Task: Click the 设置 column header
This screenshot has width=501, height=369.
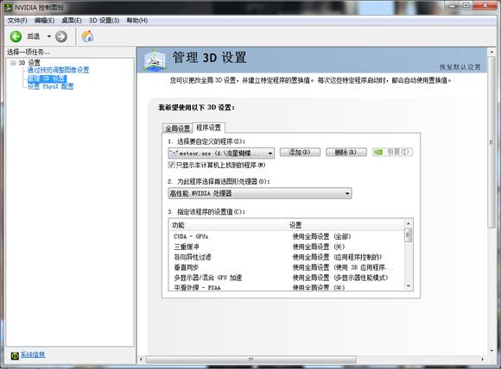Action: pyautogui.click(x=346, y=225)
